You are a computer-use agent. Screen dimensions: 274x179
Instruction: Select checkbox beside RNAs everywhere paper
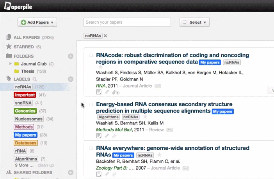point(91,148)
